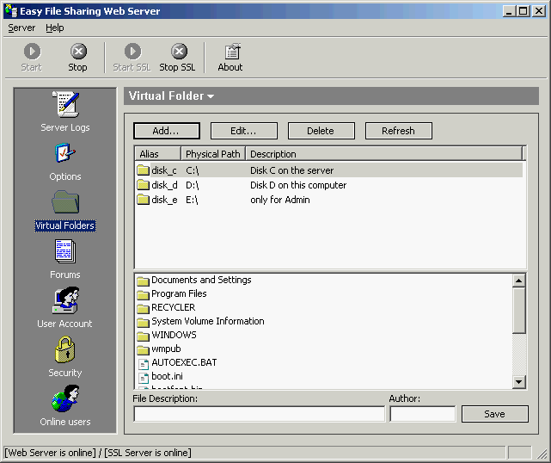
Task: Click the boot.ini file icon
Action: pyautogui.click(x=144, y=377)
